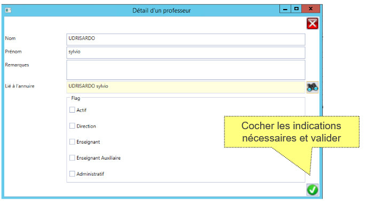366x205 pixels.
Task: Focus the Nom field containing UDRISARDO
Action: pos(186,40)
